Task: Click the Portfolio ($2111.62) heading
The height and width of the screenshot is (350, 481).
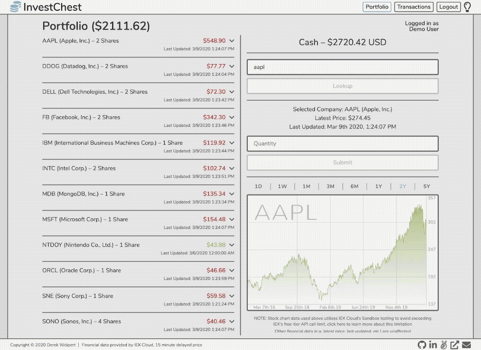Action: click(96, 26)
